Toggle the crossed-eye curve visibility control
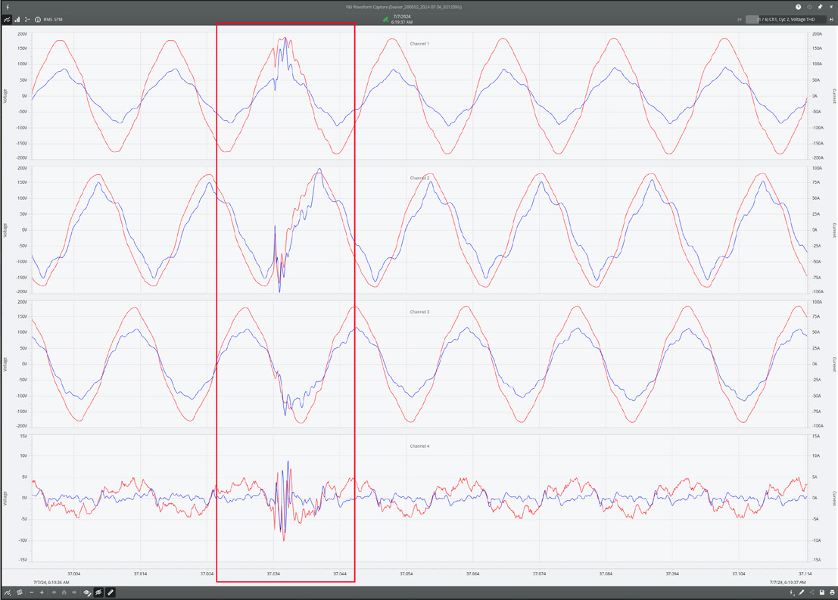 pos(98,592)
